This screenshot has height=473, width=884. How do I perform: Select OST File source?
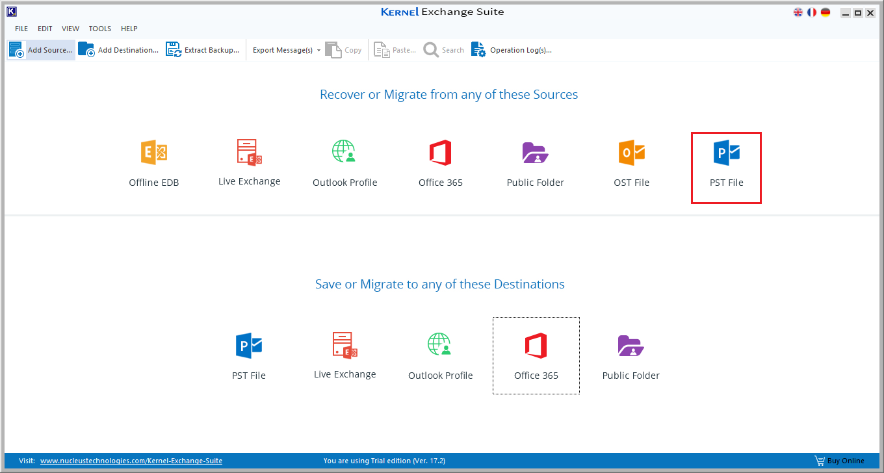click(632, 165)
